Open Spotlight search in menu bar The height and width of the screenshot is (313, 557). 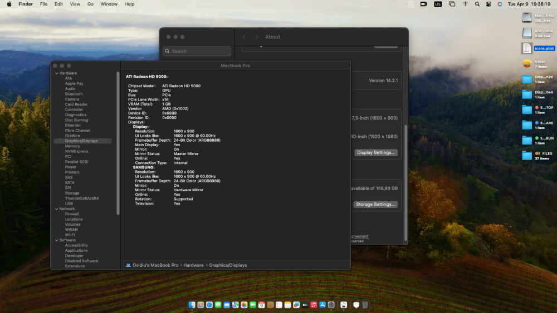point(477,4)
